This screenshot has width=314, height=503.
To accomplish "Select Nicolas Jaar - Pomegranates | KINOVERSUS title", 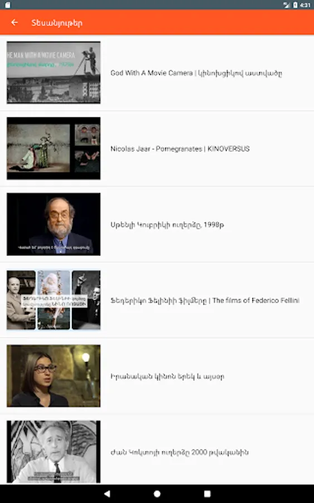I will 180,149.
